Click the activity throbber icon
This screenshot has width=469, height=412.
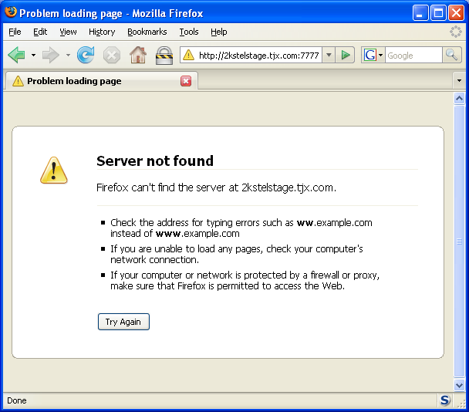tap(456, 32)
